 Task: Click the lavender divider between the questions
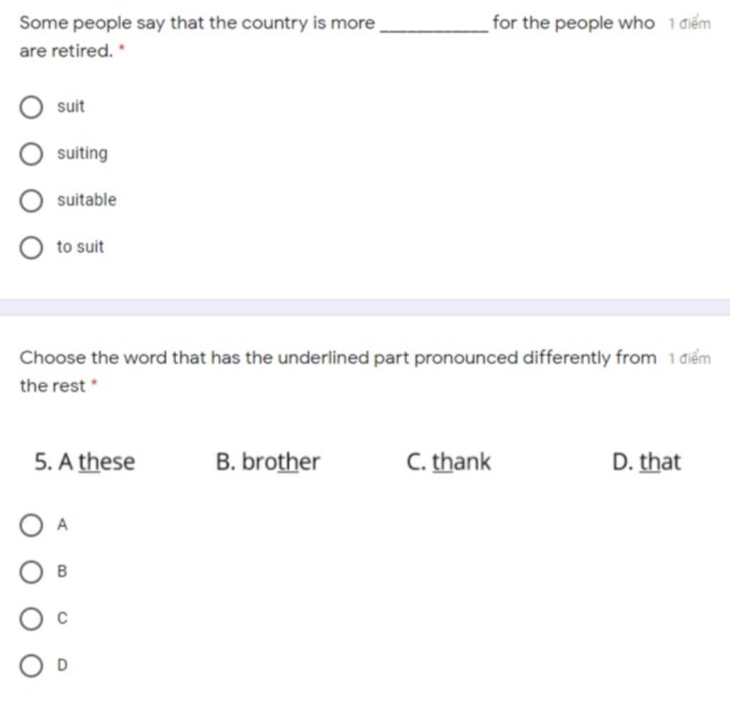[x=365, y=307]
